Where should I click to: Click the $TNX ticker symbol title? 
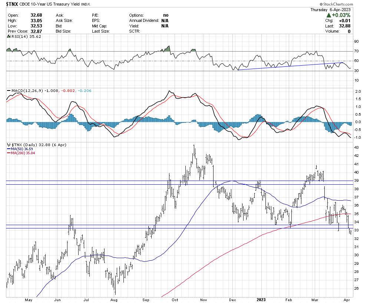click(x=12, y=4)
